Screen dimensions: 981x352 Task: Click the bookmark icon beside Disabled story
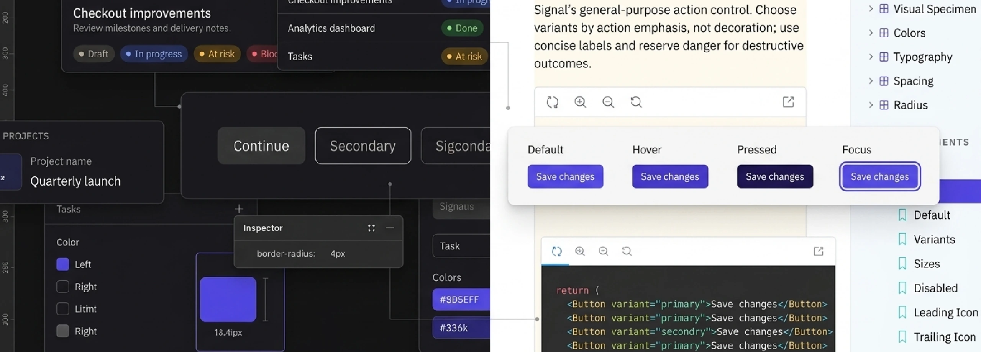click(x=902, y=288)
